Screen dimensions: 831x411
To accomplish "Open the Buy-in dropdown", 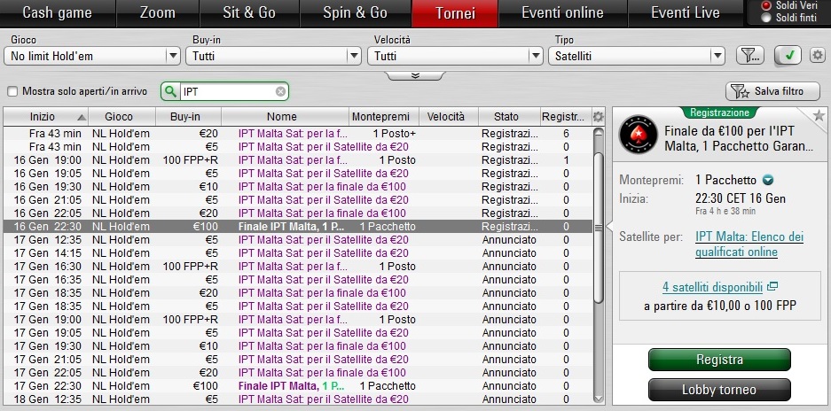I will click(273, 56).
